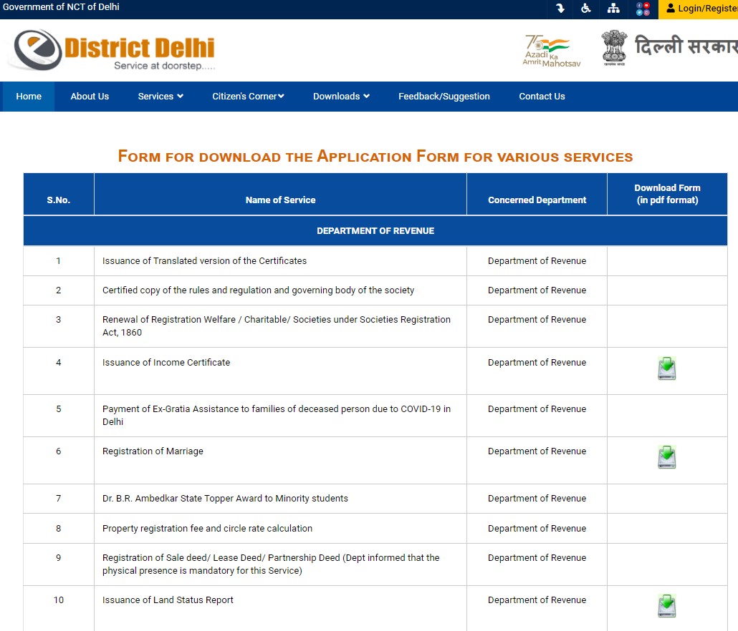
Task: Select the DEPARTMENT OF REVENUE header row
Action: click(x=375, y=230)
